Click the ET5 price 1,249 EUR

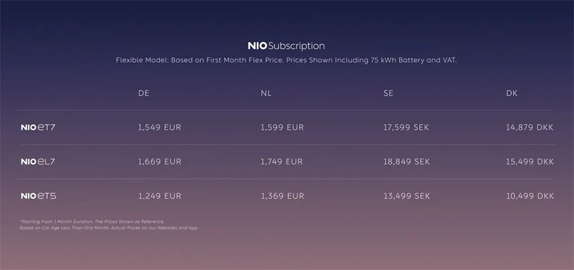(159, 196)
